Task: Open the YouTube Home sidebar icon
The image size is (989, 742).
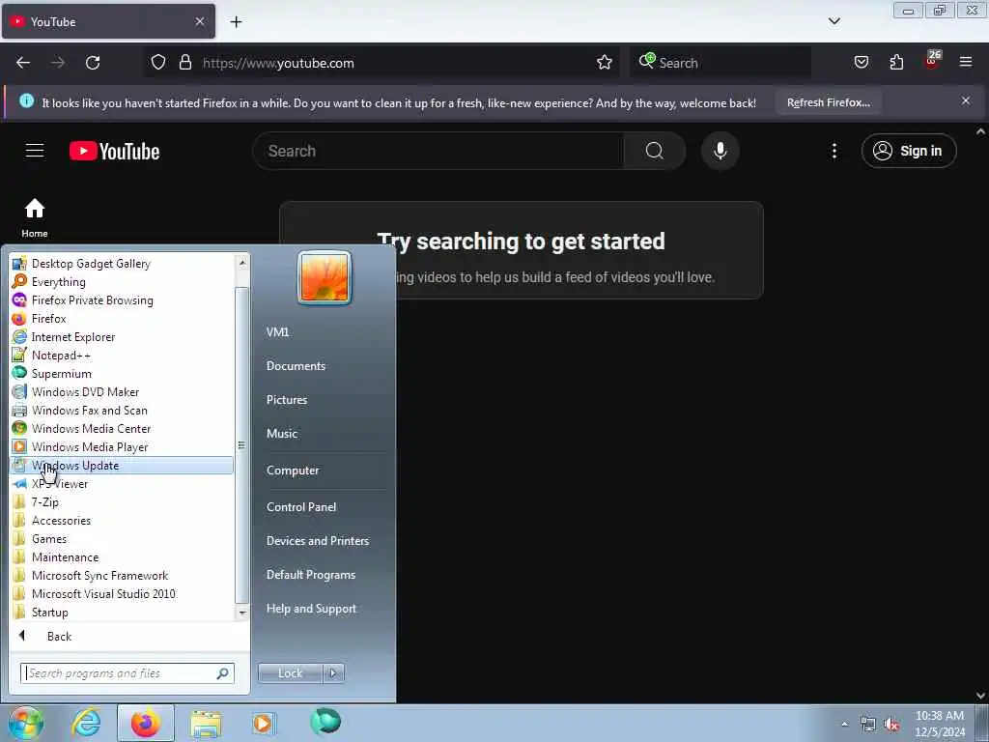Action: point(35,217)
